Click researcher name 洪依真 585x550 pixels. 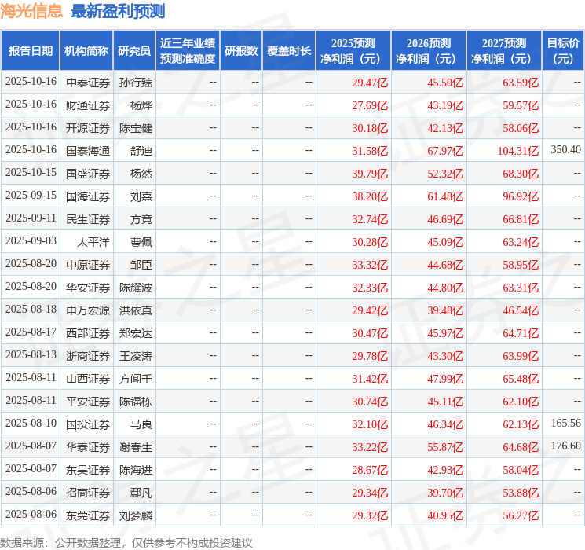[x=136, y=310]
